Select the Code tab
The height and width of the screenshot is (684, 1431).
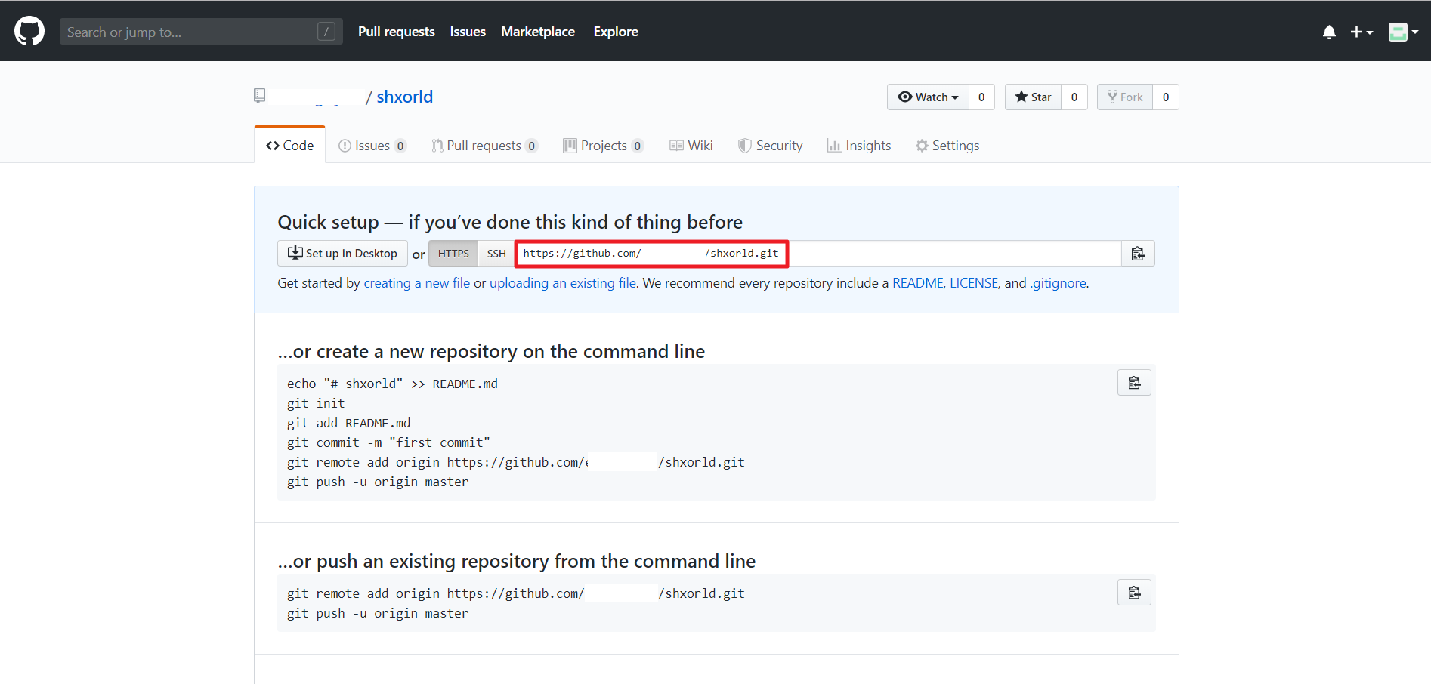click(290, 145)
